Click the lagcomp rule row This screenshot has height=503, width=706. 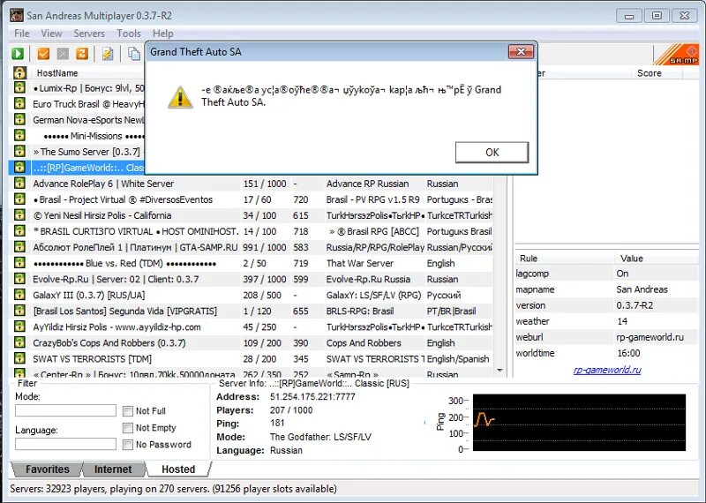[x=606, y=274]
